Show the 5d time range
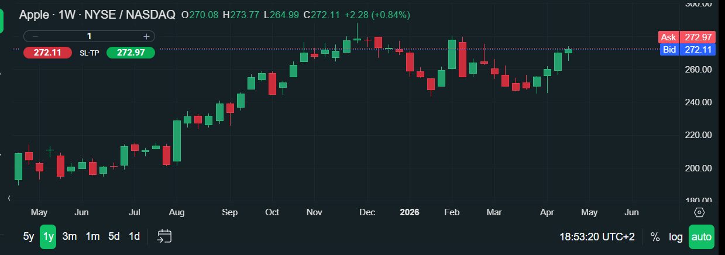Screen dimensions: 725x255 point(114,236)
